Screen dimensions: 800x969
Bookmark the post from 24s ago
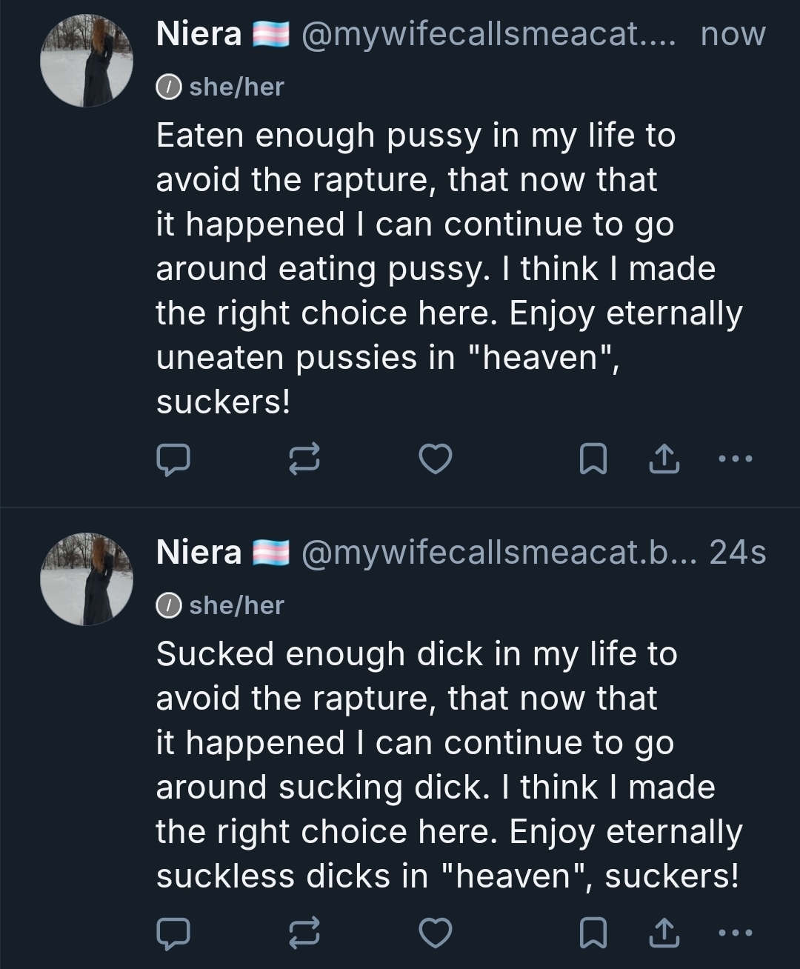[x=593, y=933]
